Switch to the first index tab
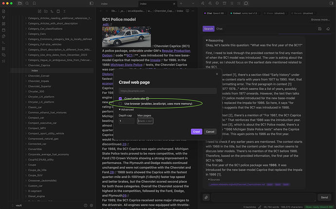 (104, 3)
